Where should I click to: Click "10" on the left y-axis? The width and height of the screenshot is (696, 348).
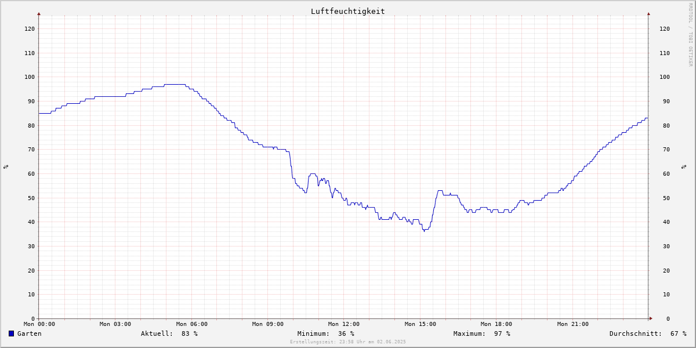pos(31,294)
